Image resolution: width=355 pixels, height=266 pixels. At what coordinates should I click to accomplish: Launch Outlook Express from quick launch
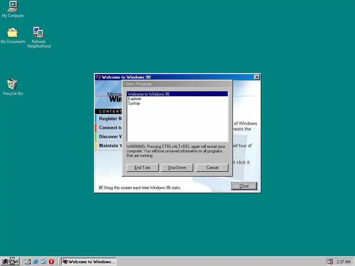(x=43, y=262)
